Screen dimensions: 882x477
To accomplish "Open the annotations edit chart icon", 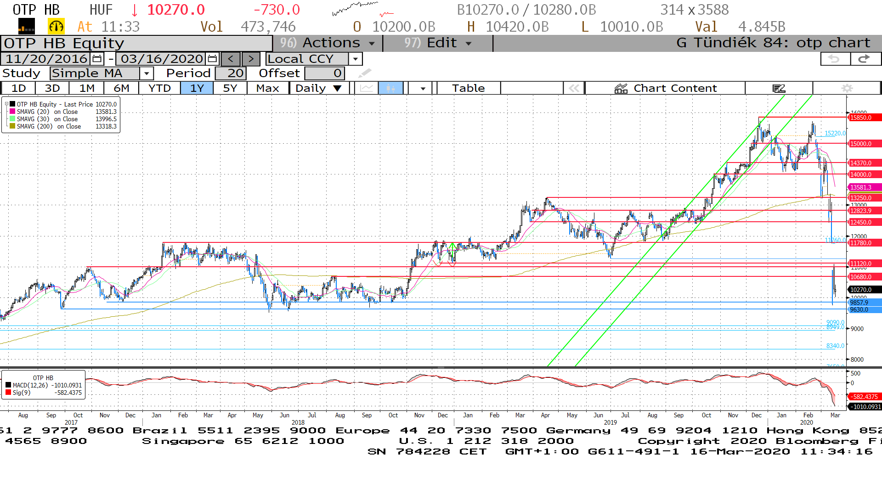I will pos(779,88).
